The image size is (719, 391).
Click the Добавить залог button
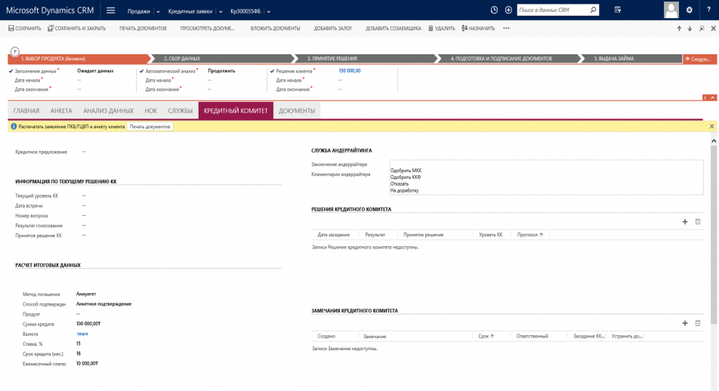coord(333,29)
